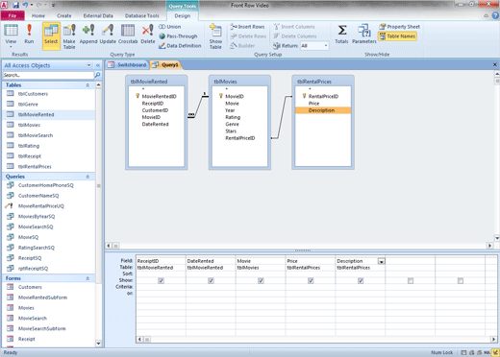Collapse the Forms group
This screenshot has height=357, width=500.
(x=87, y=278)
